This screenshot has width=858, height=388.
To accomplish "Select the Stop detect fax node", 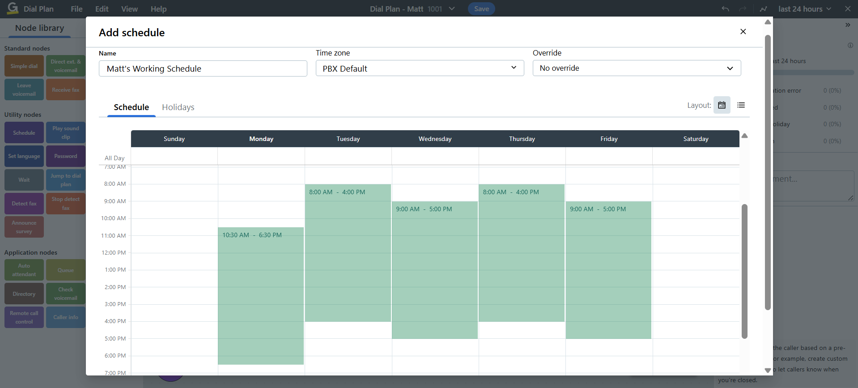I will (x=66, y=204).
